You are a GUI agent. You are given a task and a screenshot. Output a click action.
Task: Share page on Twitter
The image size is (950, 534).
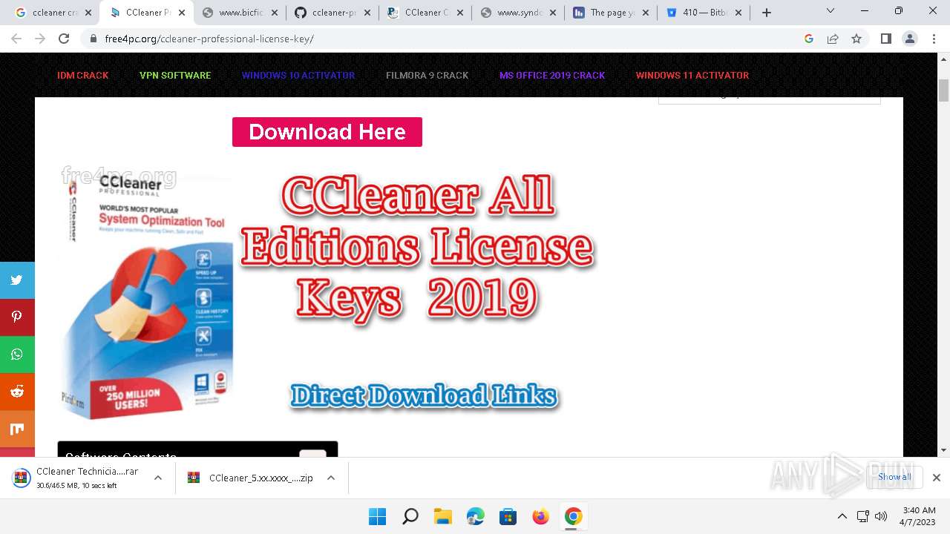[x=17, y=280]
